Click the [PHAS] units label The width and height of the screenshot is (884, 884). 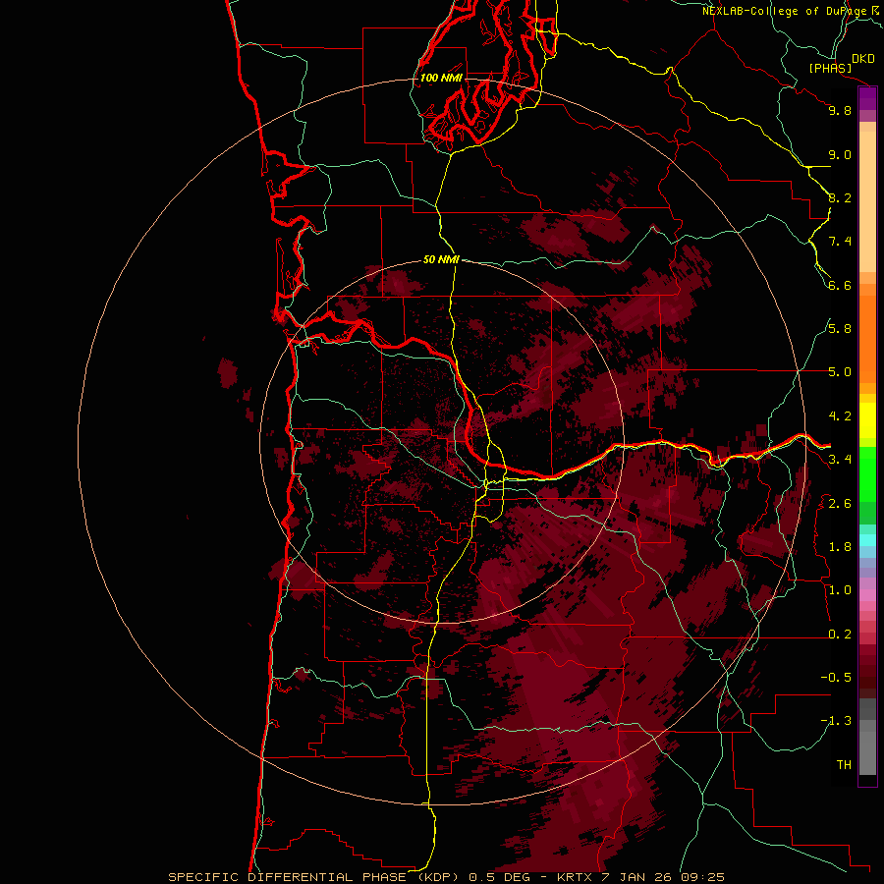point(830,69)
